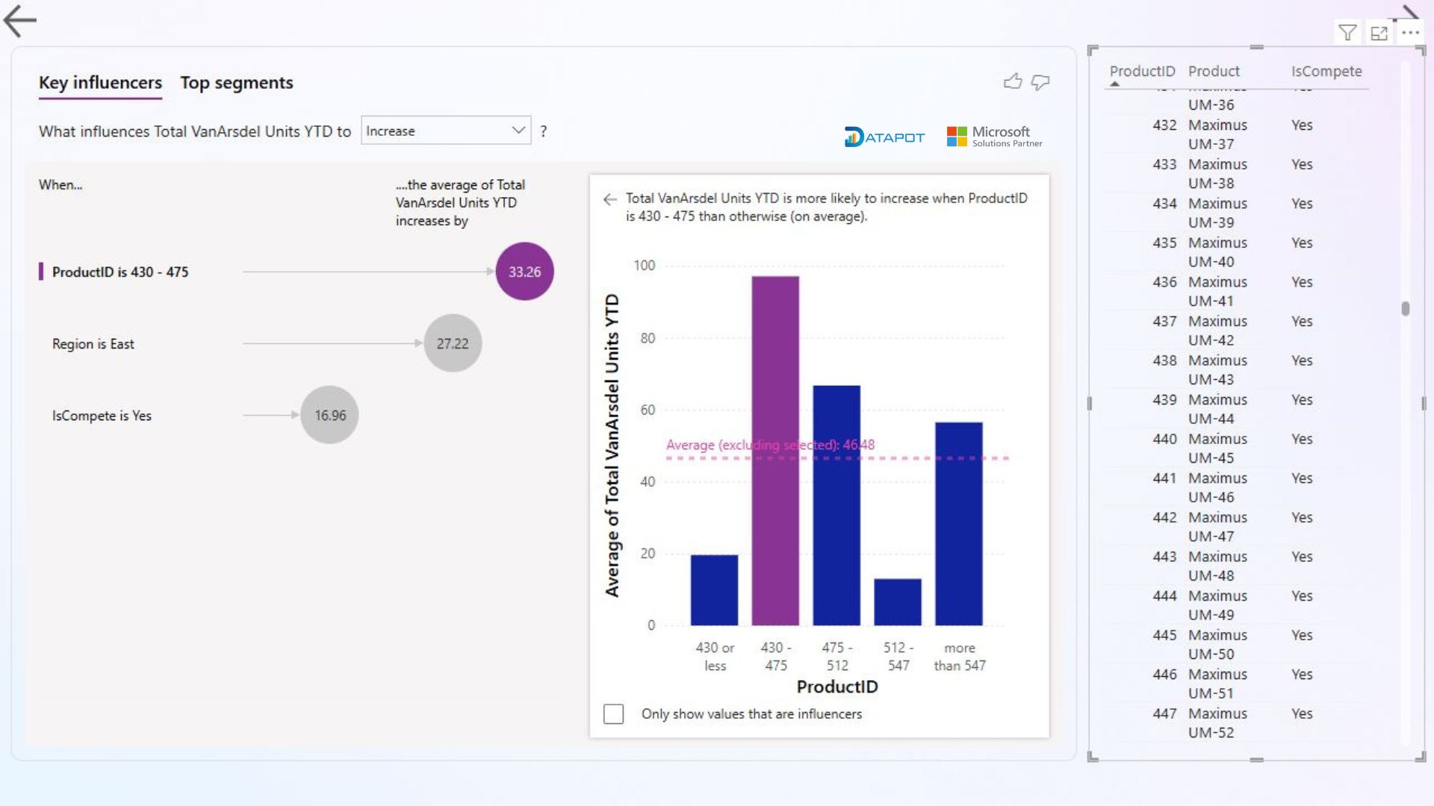Select Maximus UM-47 product cell
1434x806 pixels.
1217,527
